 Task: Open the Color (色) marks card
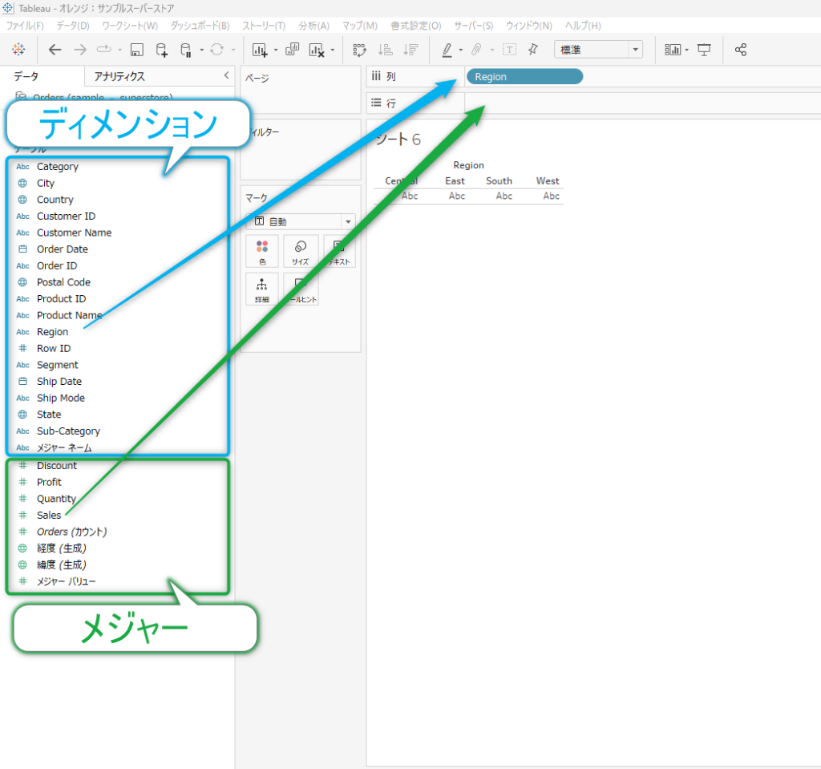coord(262,251)
